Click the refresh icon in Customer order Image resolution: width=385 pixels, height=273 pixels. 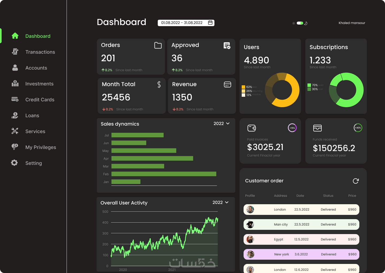(x=356, y=181)
